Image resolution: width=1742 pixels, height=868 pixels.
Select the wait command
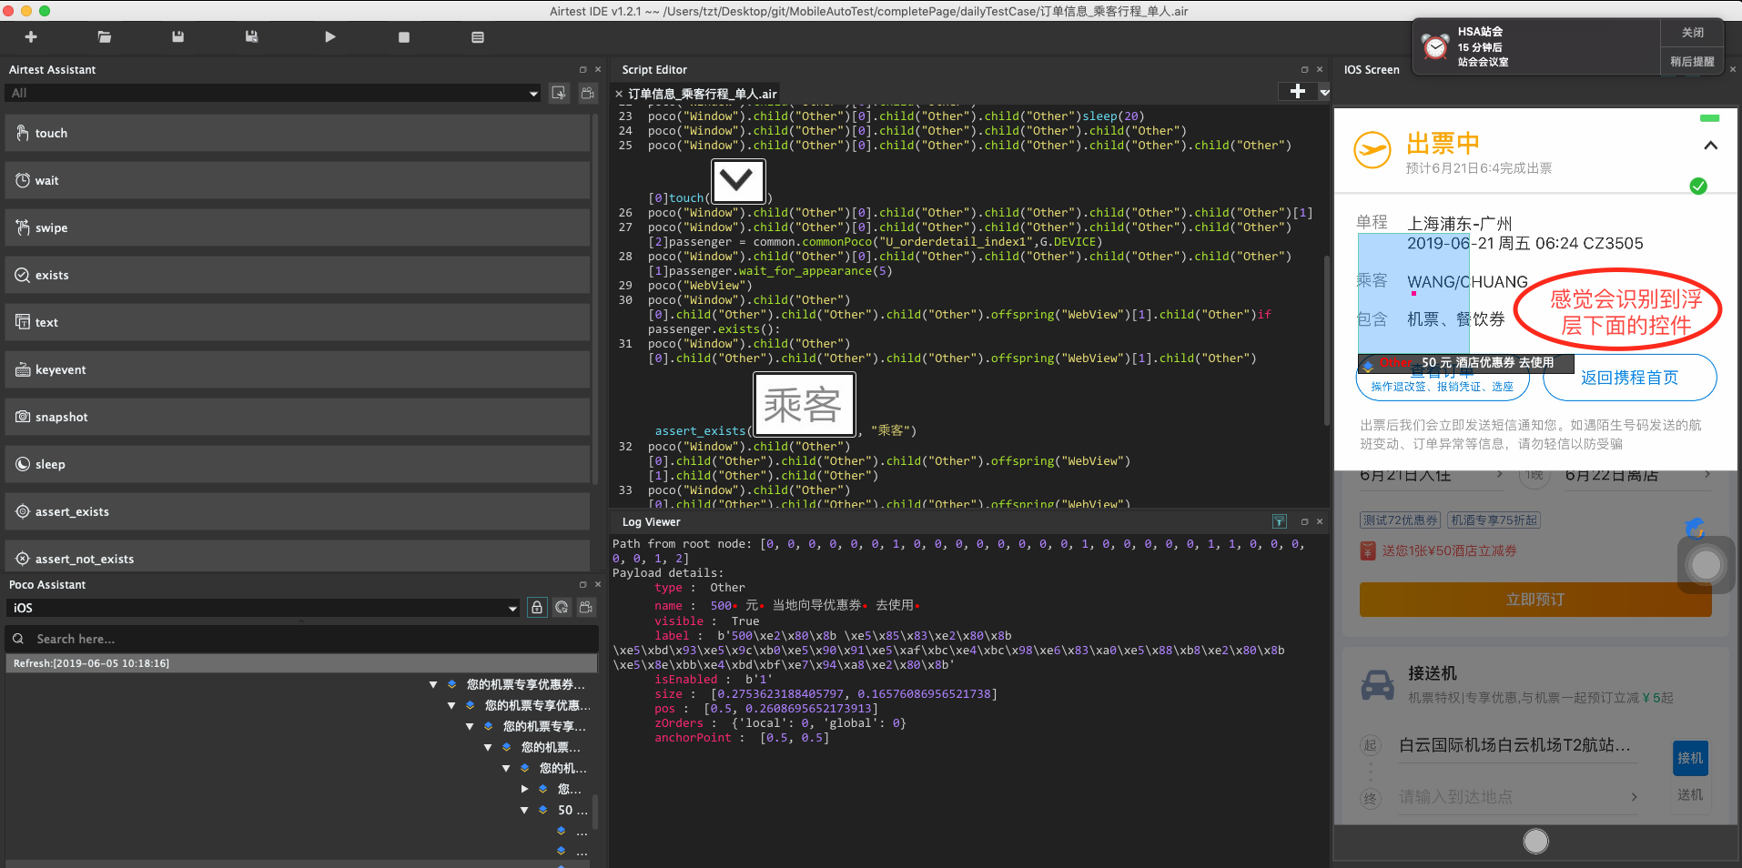coord(298,180)
